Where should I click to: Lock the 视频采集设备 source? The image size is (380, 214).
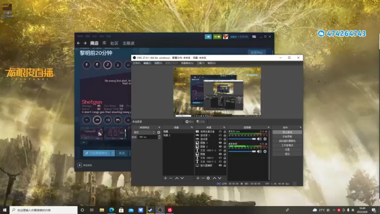pos(225,132)
